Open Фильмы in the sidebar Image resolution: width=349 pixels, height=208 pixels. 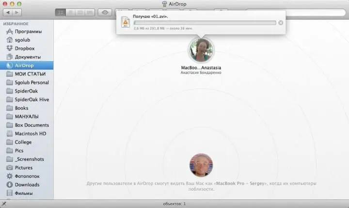(27, 193)
